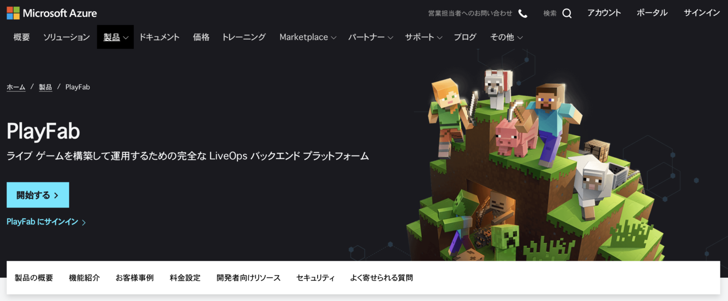The height and width of the screenshot is (301, 728).
Task: Click PlayFab にサインイン link
Action: point(46,222)
